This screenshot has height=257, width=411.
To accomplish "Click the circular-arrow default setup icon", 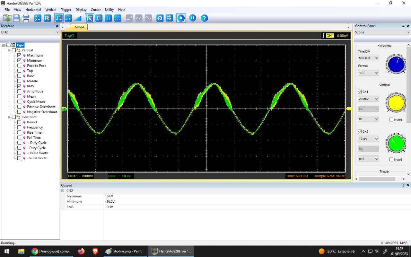I will (x=160, y=18).
